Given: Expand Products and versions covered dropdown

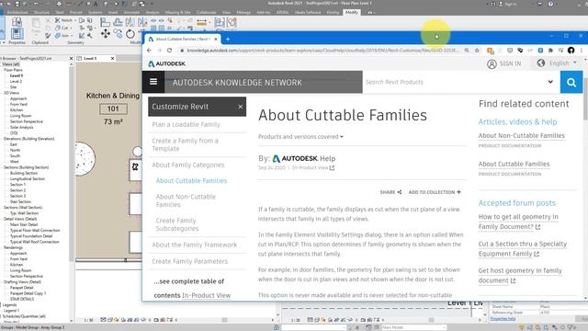Looking at the screenshot, I should tap(300, 137).
